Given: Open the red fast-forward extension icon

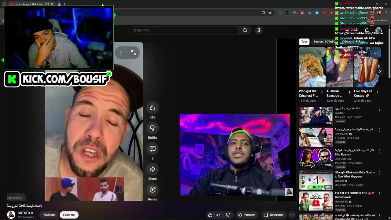Looking at the screenshot, I should [302, 13].
